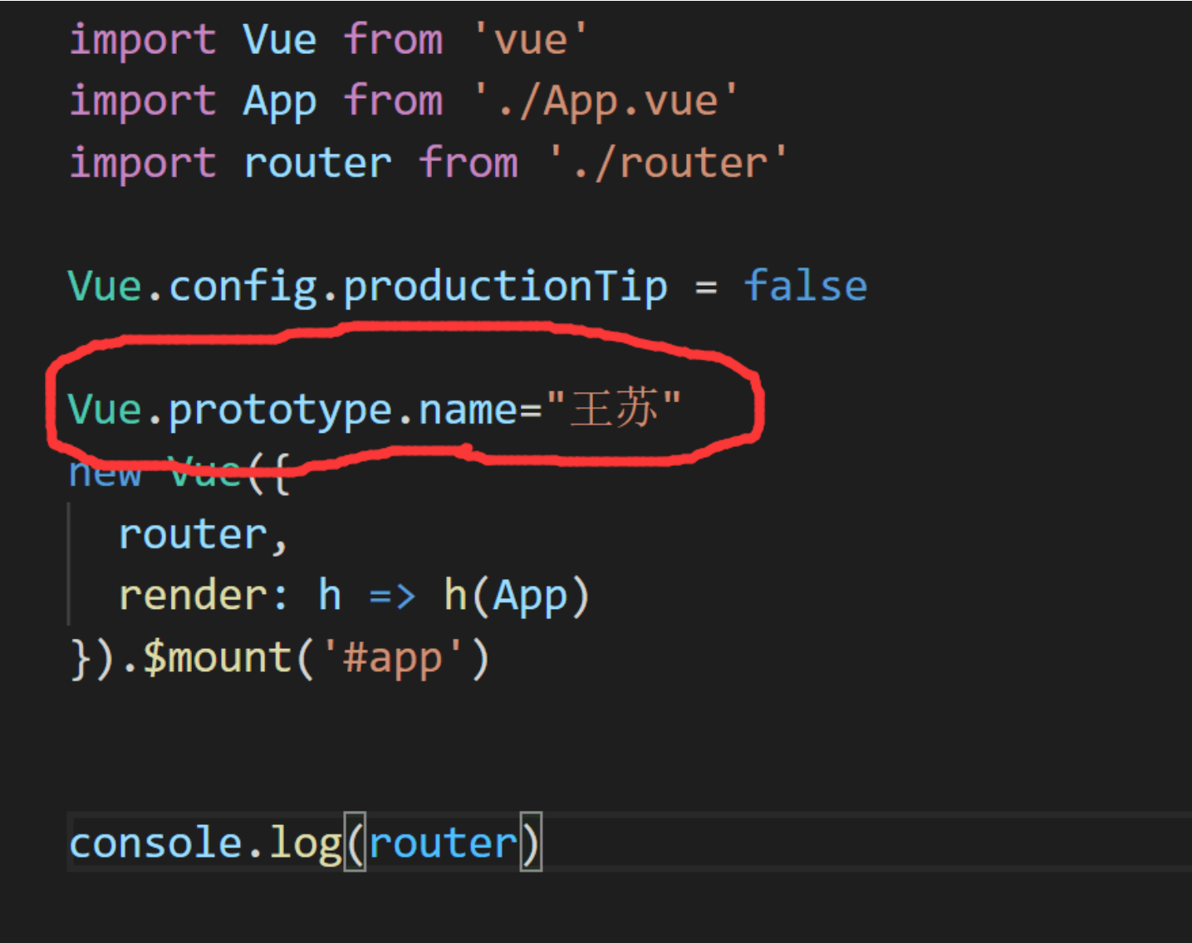Click the arrow function symbol =>
Screen dimensions: 1192x943
pyautogui.click(x=391, y=597)
